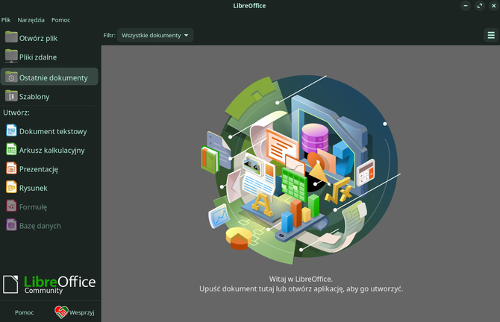Maximize the LibreOffice window
The height and width of the screenshot is (322, 500).
480,6
